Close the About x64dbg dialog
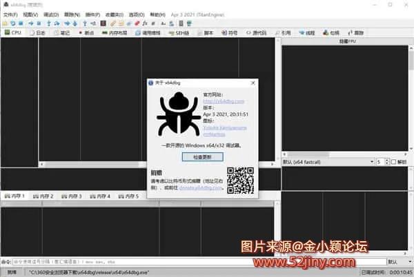Screen dimensions: 414x277 click(x=253, y=83)
